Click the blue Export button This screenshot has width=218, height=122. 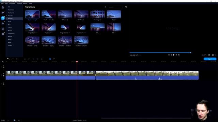pyautogui.click(x=210, y=59)
